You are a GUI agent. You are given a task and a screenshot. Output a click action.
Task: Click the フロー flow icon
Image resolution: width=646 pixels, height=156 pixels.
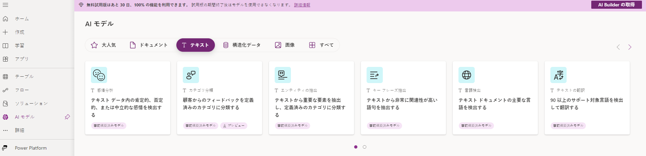[5, 90]
